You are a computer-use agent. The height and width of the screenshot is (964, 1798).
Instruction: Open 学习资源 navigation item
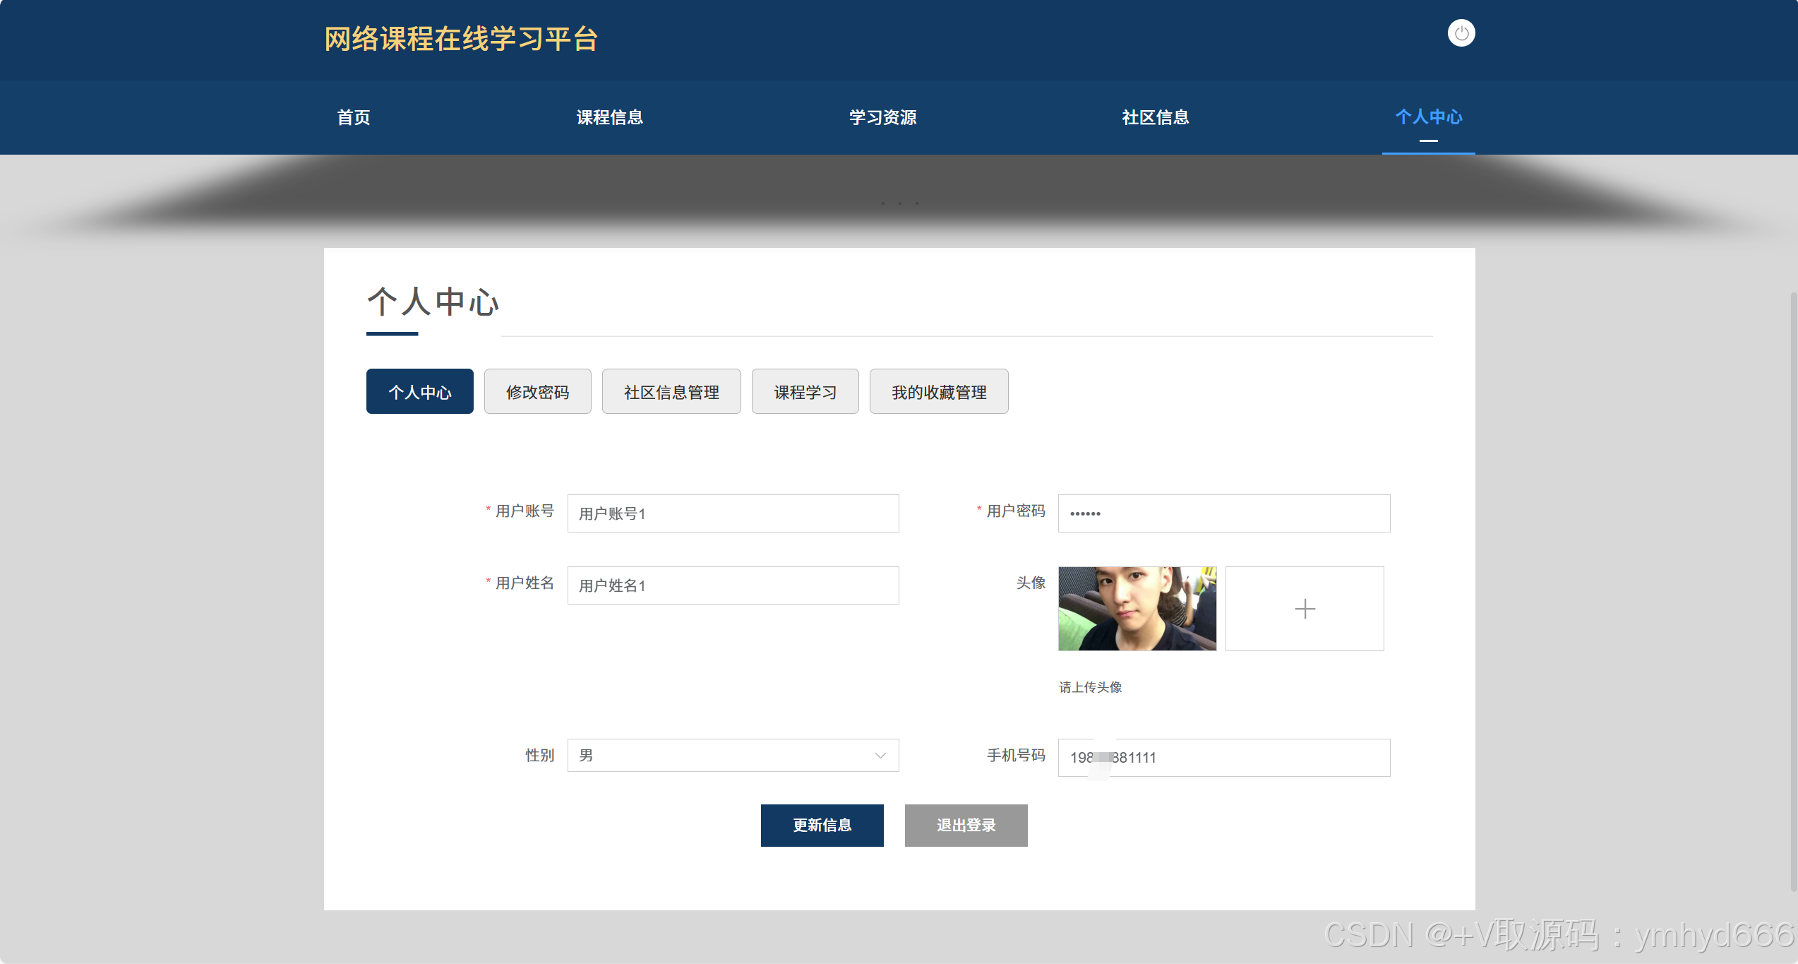882,117
